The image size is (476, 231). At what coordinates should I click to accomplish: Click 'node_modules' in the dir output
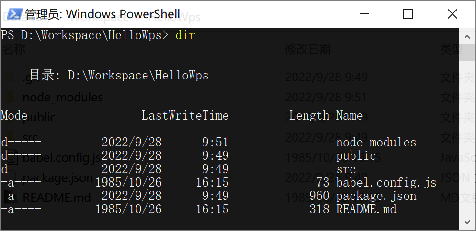tap(376, 143)
